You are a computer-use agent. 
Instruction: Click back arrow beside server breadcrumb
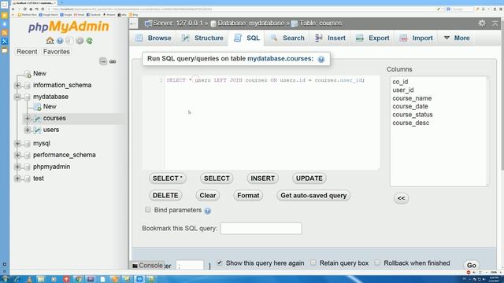133,24
